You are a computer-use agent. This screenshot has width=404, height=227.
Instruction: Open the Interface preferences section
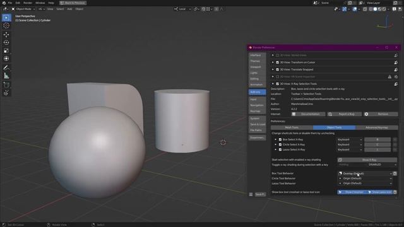click(257, 55)
